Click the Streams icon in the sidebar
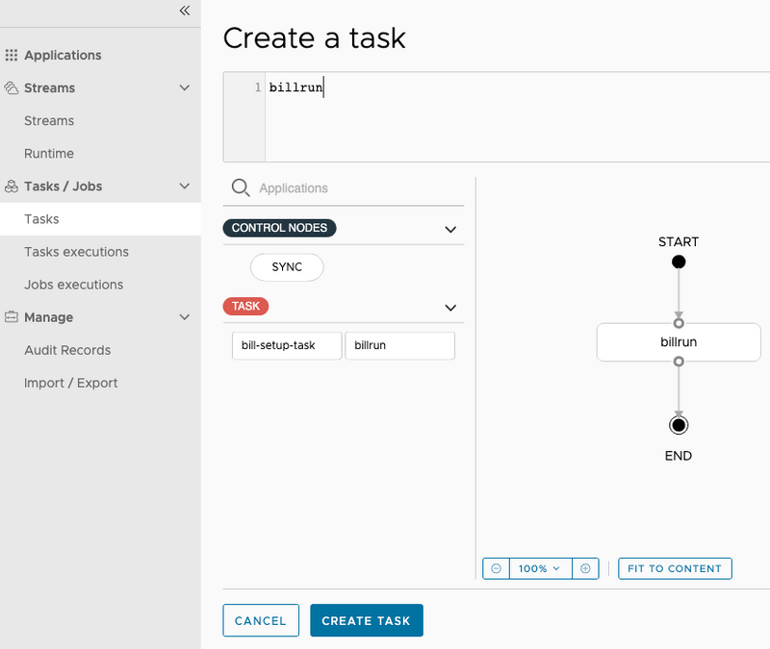The width and height of the screenshot is (770, 649). coord(11,87)
